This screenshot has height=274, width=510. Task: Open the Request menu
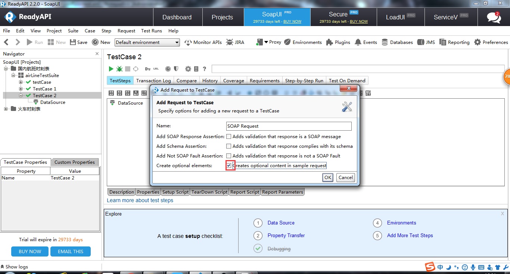pos(126,31)
